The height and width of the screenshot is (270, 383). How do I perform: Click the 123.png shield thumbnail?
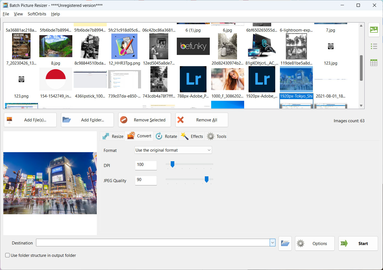point(21,79)
